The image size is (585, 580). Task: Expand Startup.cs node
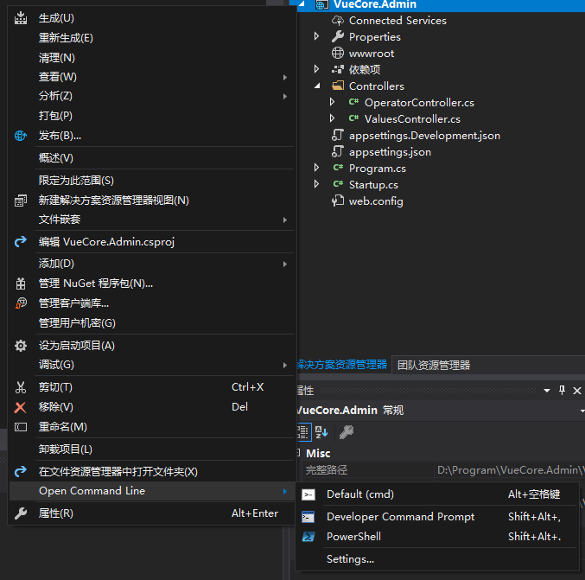coord(316,184)
